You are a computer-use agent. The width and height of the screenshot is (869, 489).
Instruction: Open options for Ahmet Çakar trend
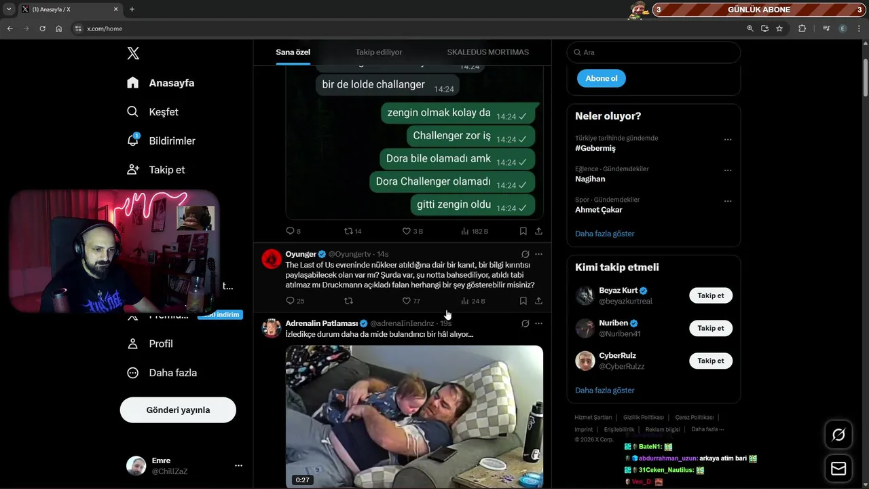point(728,201)
